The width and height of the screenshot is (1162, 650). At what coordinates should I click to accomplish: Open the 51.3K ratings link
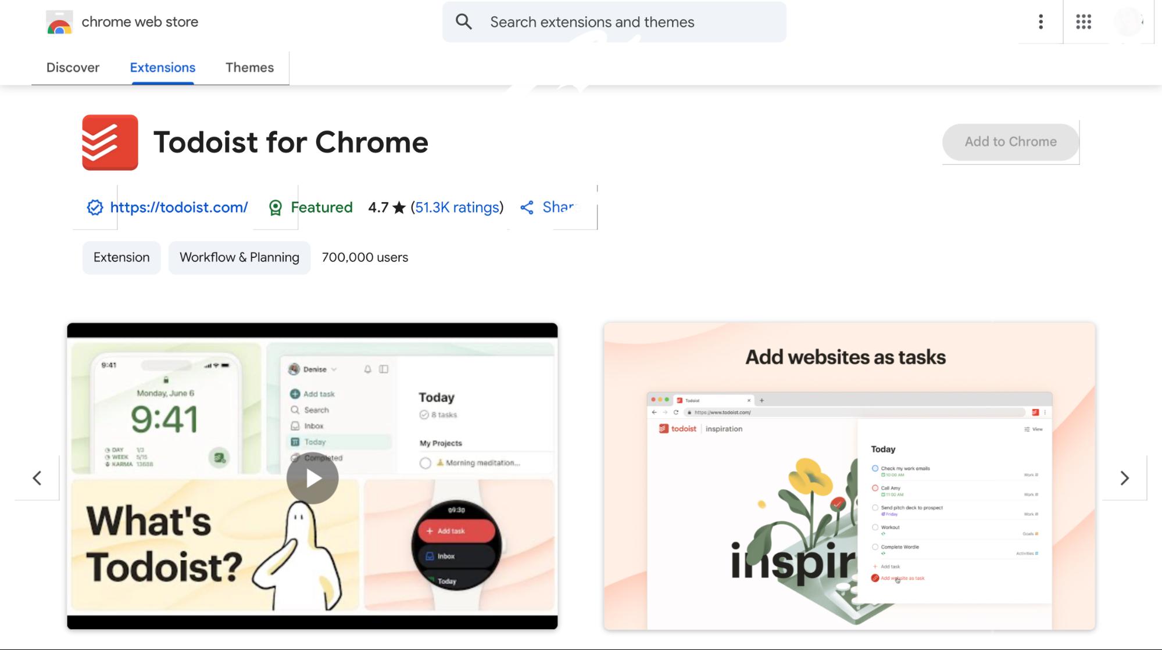click(457, 207)
